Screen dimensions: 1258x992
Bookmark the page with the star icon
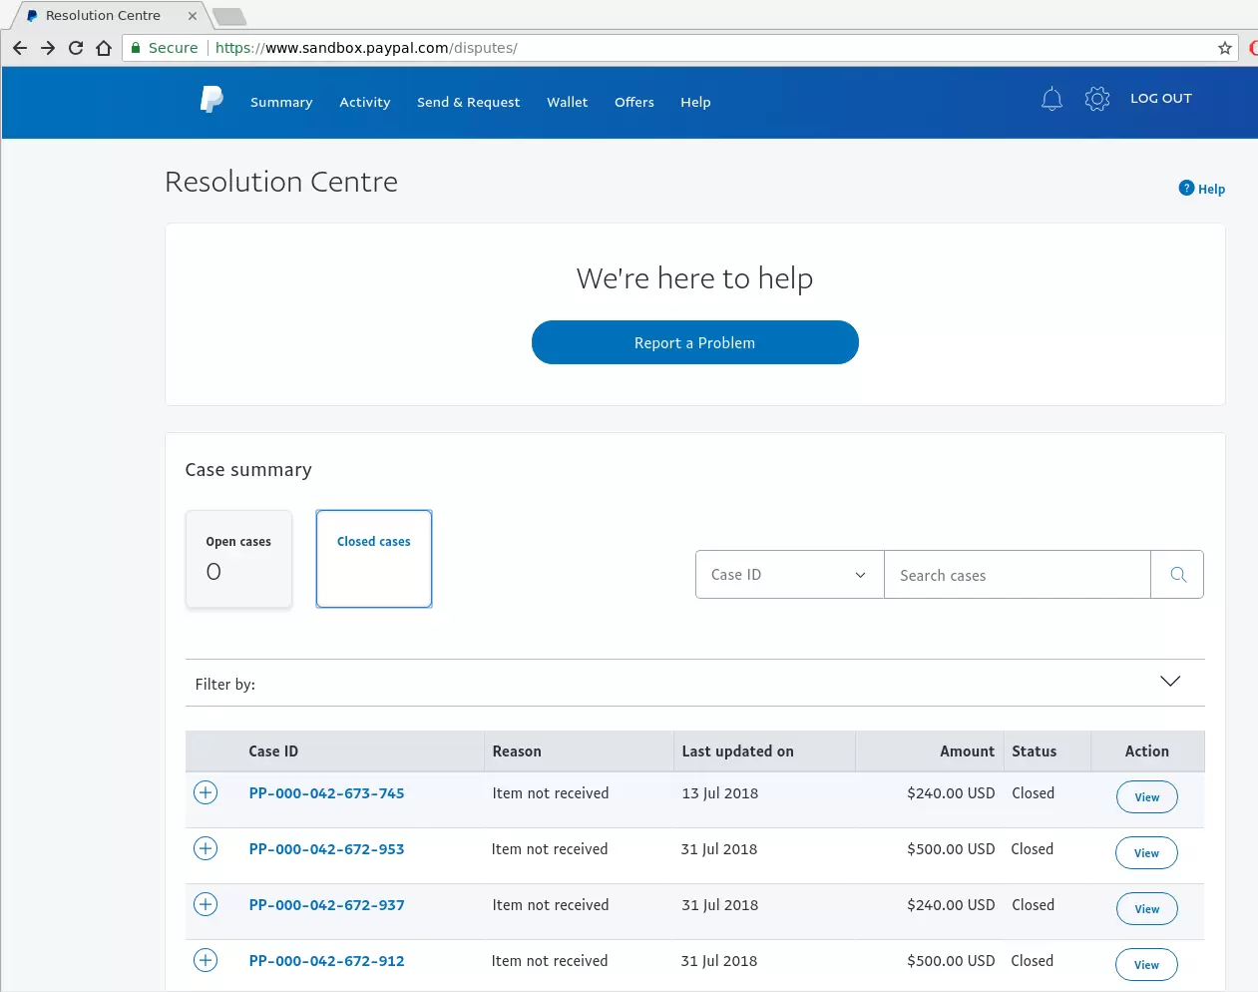tap(1224, 47)
